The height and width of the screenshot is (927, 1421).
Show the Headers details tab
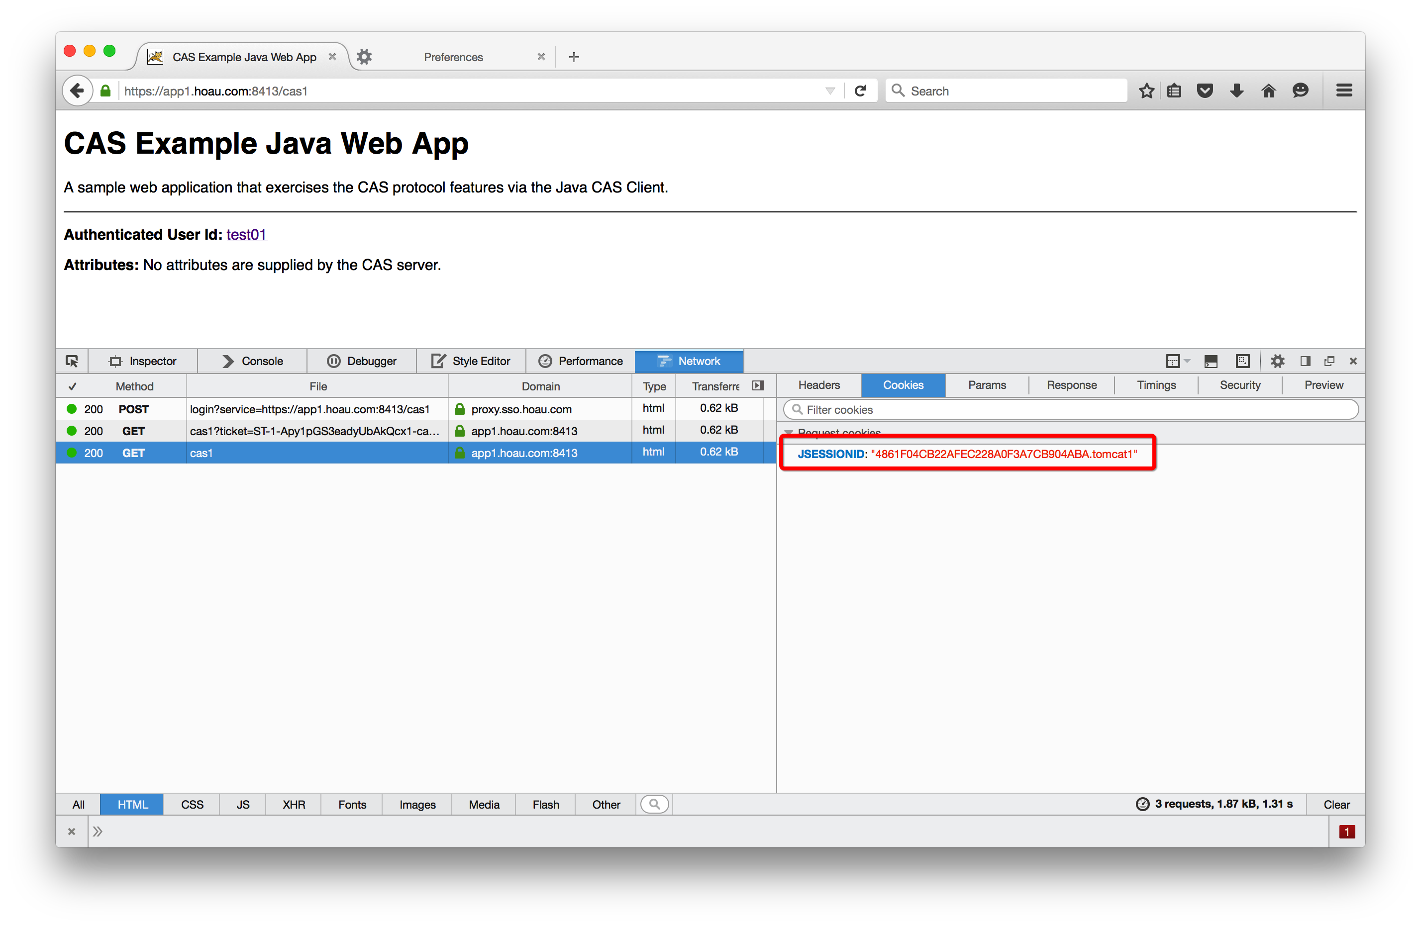coord(819,385)
